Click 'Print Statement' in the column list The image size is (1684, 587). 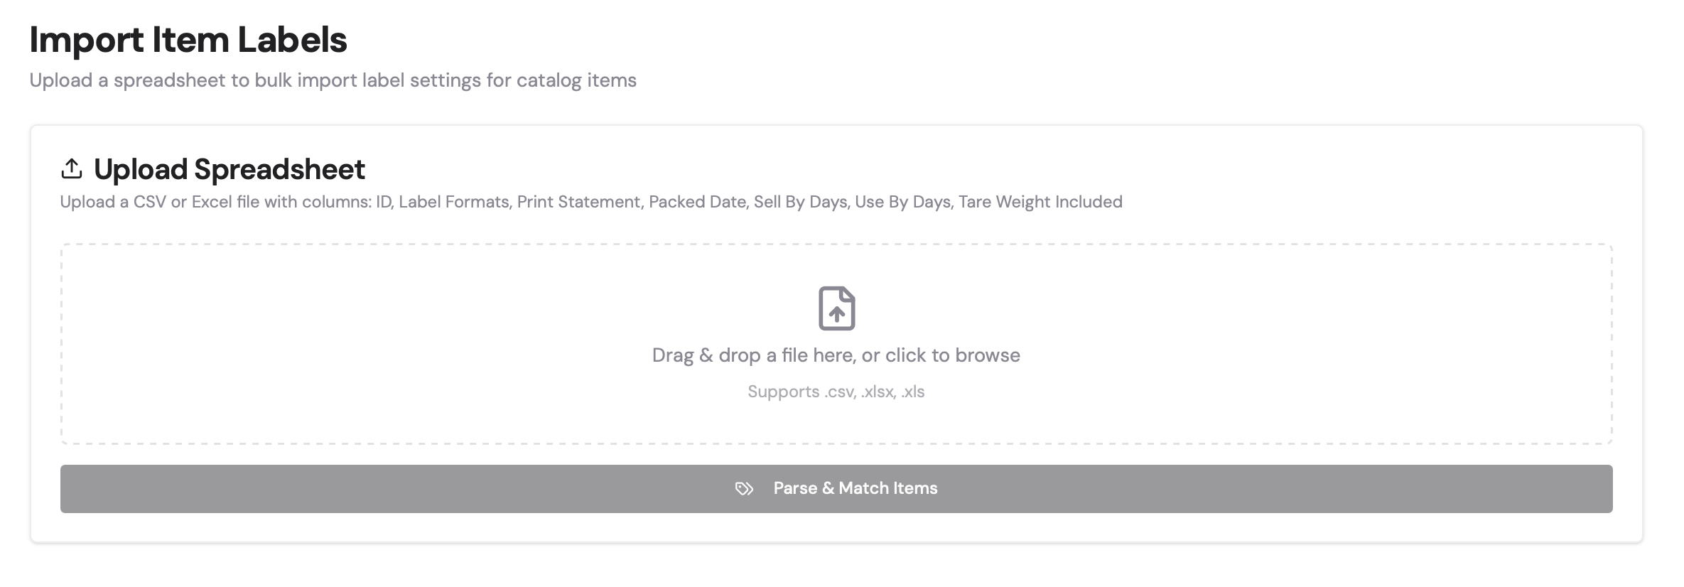[x=579, y=202]
